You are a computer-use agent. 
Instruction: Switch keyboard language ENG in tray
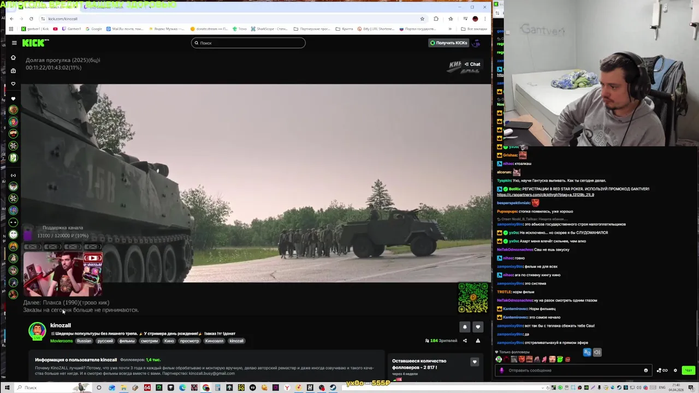pos(663,388)
